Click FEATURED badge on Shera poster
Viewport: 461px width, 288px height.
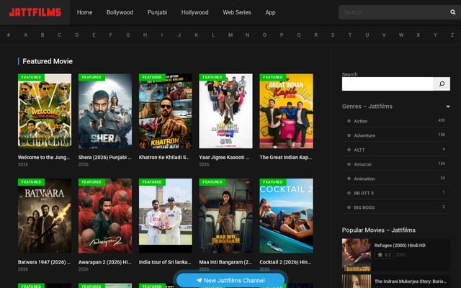pos(91,77)
